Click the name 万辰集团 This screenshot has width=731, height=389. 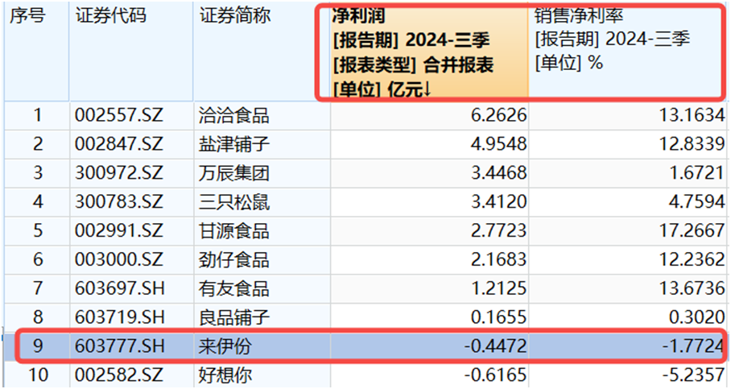coord(234,173)
